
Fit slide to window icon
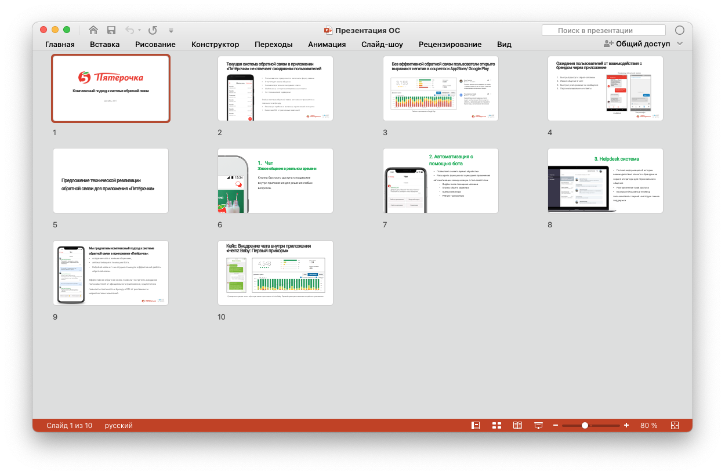pyautogui.click(x=675, y=426)
